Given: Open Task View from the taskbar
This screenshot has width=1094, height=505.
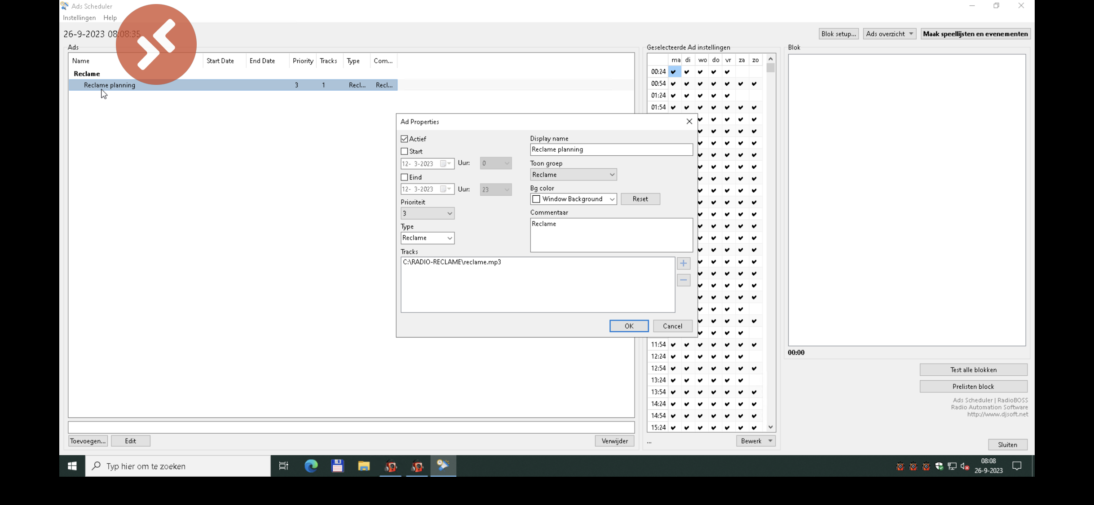Looking at the screenshot, I should point(284,466).
